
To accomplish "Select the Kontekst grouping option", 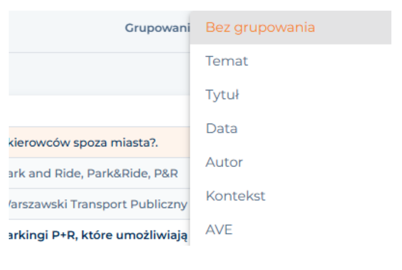I will 235,196.
